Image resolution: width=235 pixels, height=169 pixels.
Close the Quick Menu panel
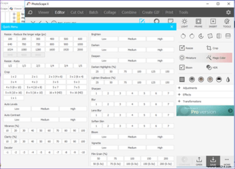pyautogui.click(x=172, y=27)
